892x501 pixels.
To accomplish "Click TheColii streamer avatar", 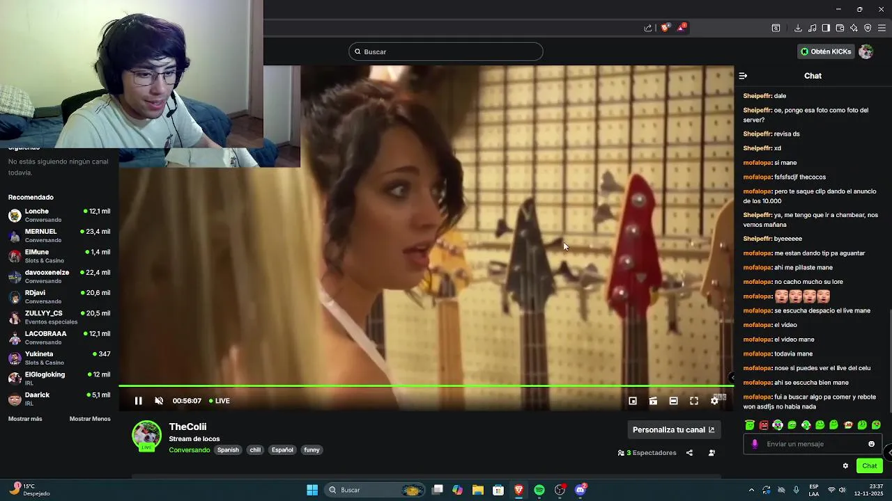I will click(x=146, y=435).
